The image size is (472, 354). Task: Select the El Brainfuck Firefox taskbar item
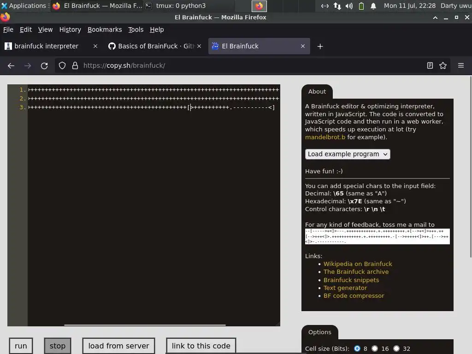tap(97, 6)
